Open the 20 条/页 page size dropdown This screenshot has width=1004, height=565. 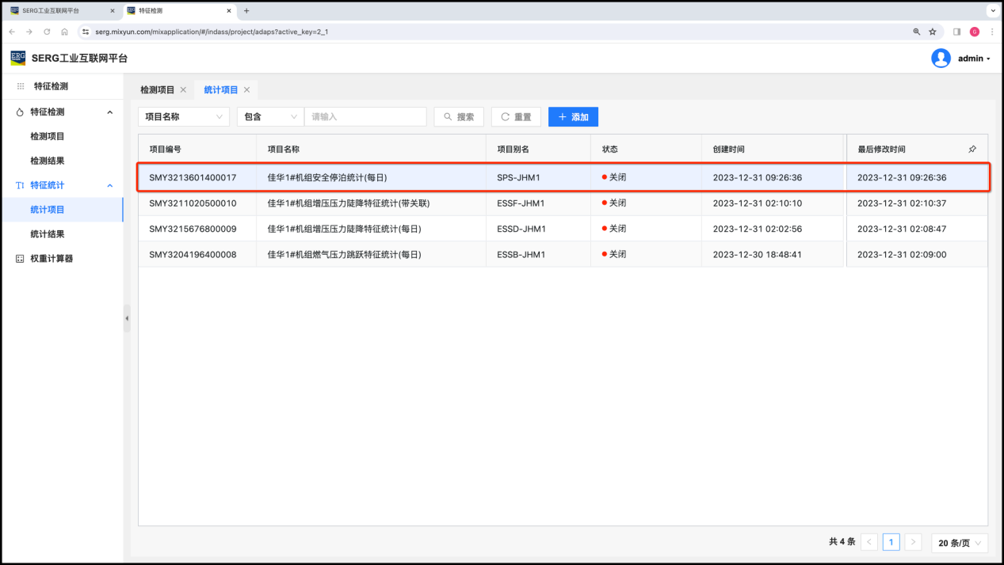(x=959, y=543)
